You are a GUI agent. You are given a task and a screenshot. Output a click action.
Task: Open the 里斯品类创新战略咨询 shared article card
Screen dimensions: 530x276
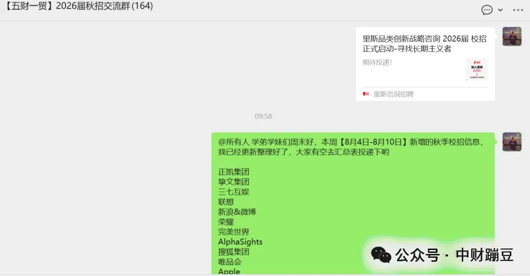pyautogui.click(x=425, y=64)
